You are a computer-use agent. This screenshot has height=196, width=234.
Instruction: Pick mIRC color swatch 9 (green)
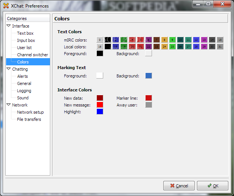[x=172, y=40]
